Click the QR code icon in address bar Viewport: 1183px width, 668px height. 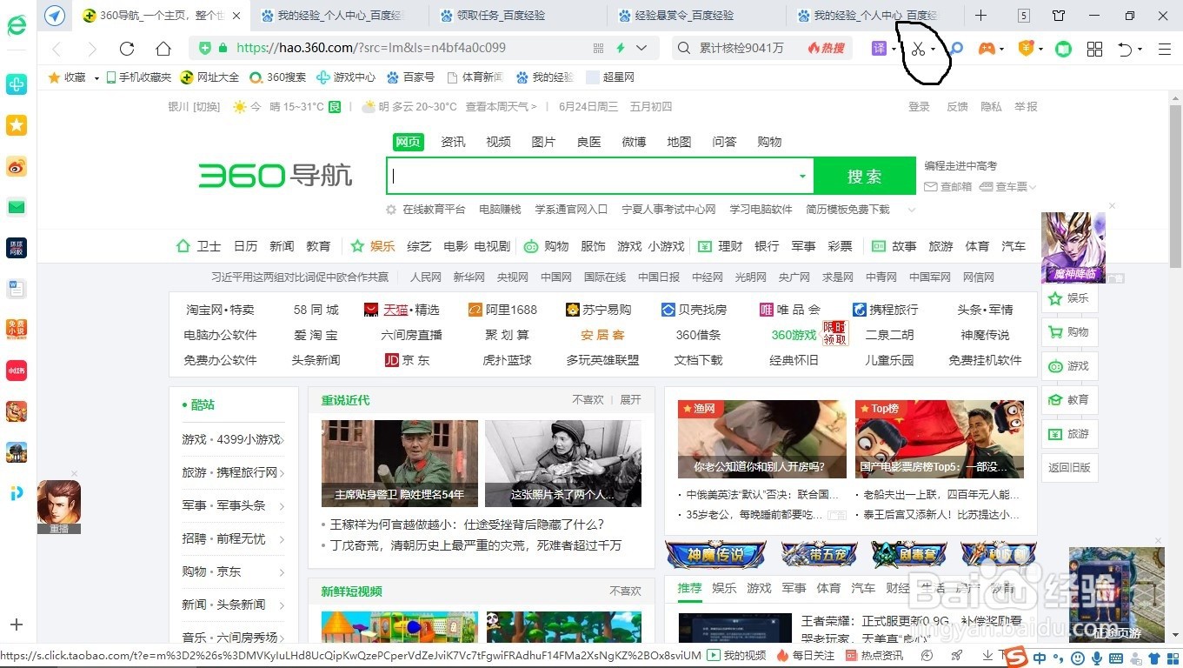click(x=598, y=48)
